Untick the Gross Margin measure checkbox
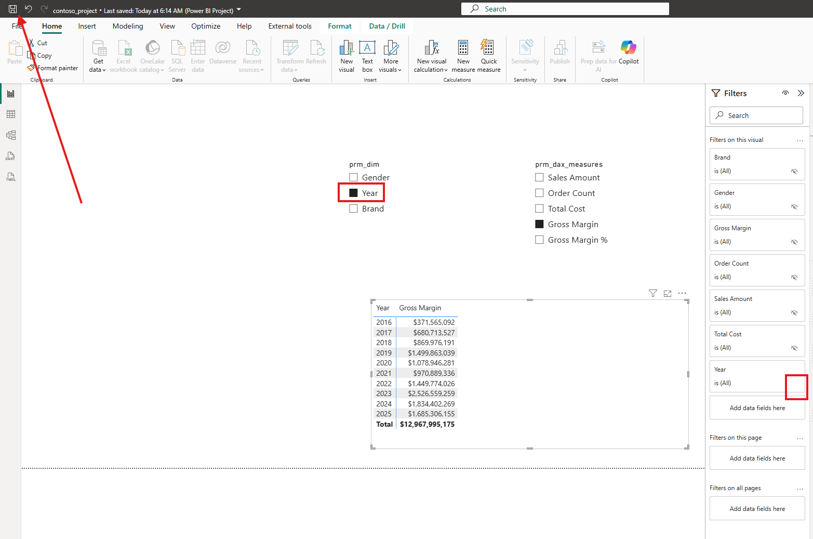The image size is (813, 539). click(x=539, y=224)
